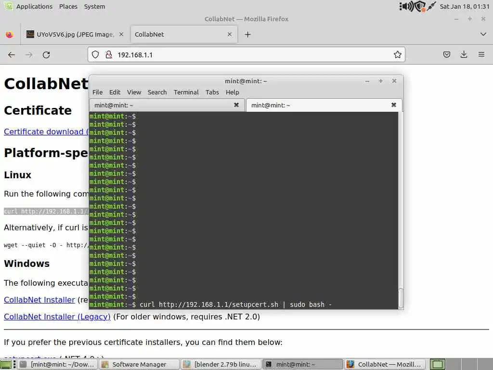Screen dimensions: 493x370
Task: Close the CollabNet browser tab
Action: coord(230,34)
